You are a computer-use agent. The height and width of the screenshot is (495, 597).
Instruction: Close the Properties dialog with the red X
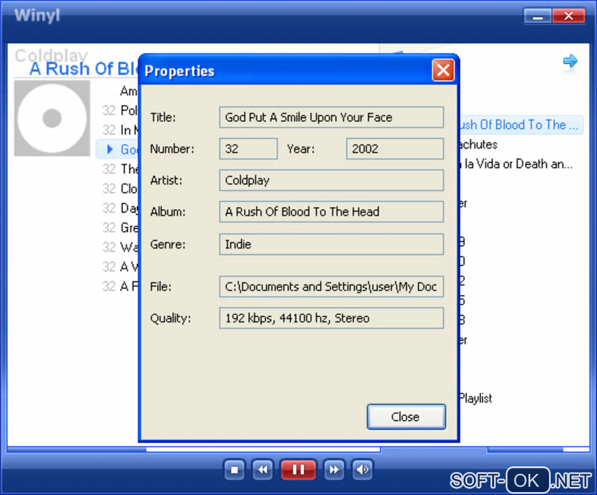443,70
